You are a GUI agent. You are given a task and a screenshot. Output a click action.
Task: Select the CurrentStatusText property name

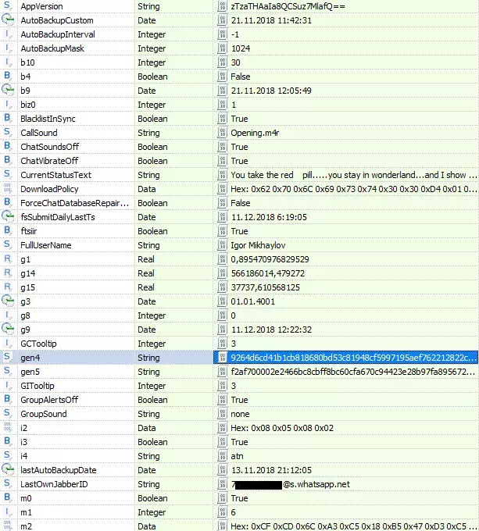[x=56, y=175]
